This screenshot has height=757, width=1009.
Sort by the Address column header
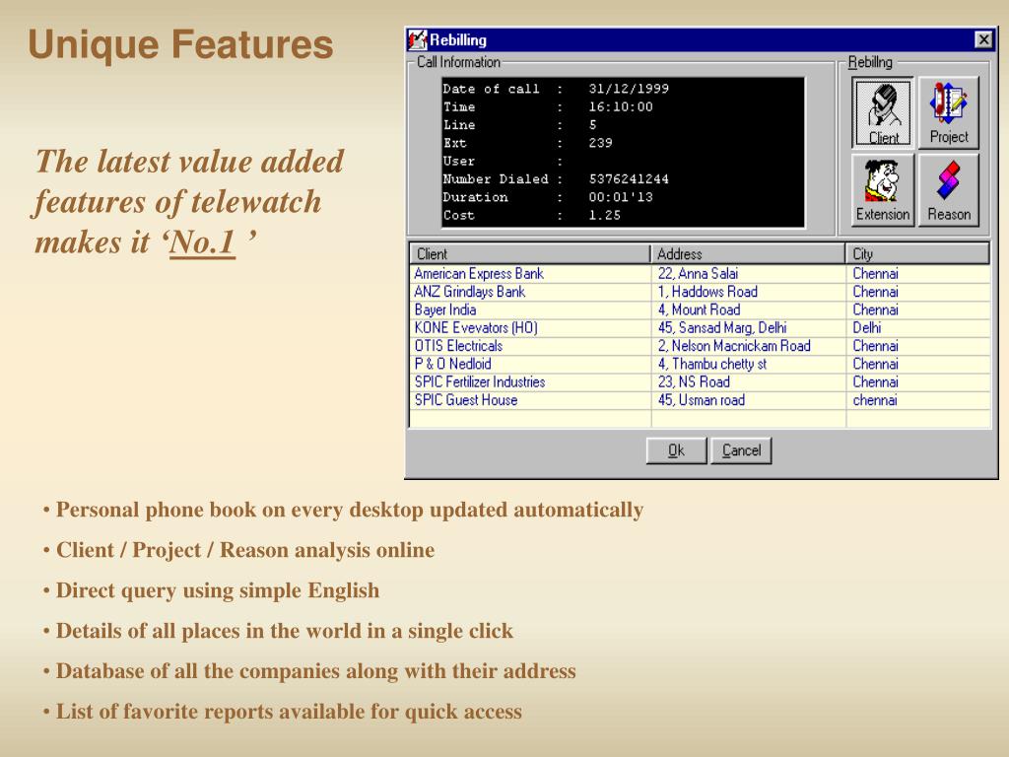pos(748,253)
